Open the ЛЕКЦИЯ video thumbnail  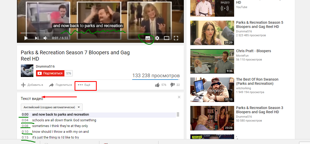pyautogui.click(x=212, y=137)
